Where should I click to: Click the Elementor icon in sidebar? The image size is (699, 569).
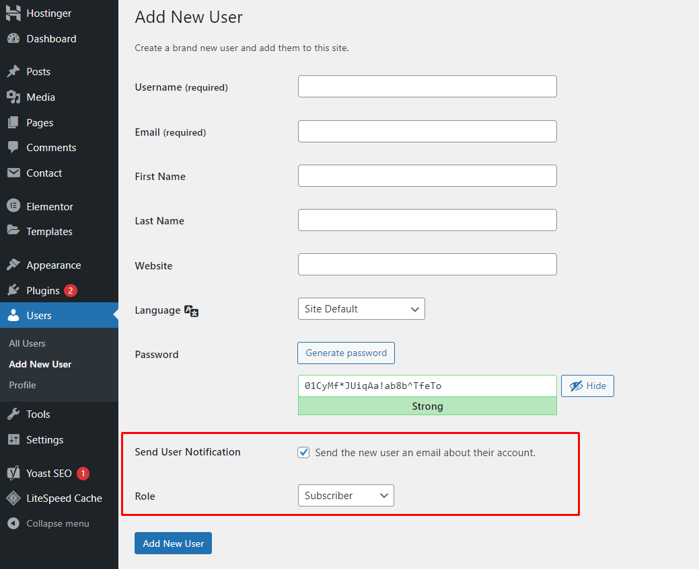click(x=13, y=207)
